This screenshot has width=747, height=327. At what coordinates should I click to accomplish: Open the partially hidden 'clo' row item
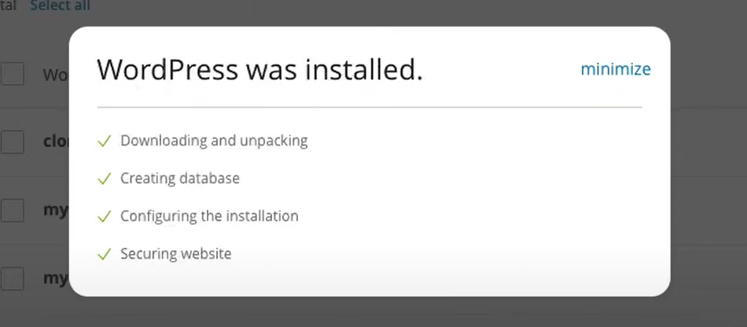56,142
